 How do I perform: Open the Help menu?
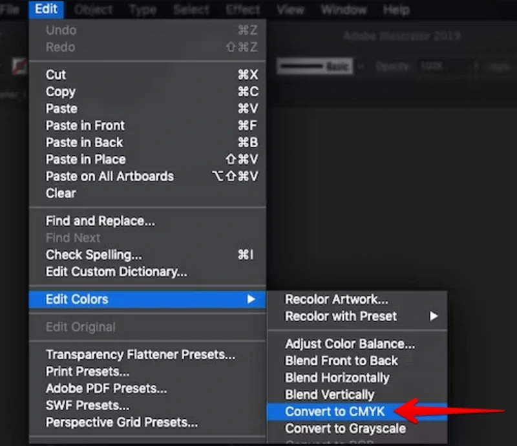point(396,10)
